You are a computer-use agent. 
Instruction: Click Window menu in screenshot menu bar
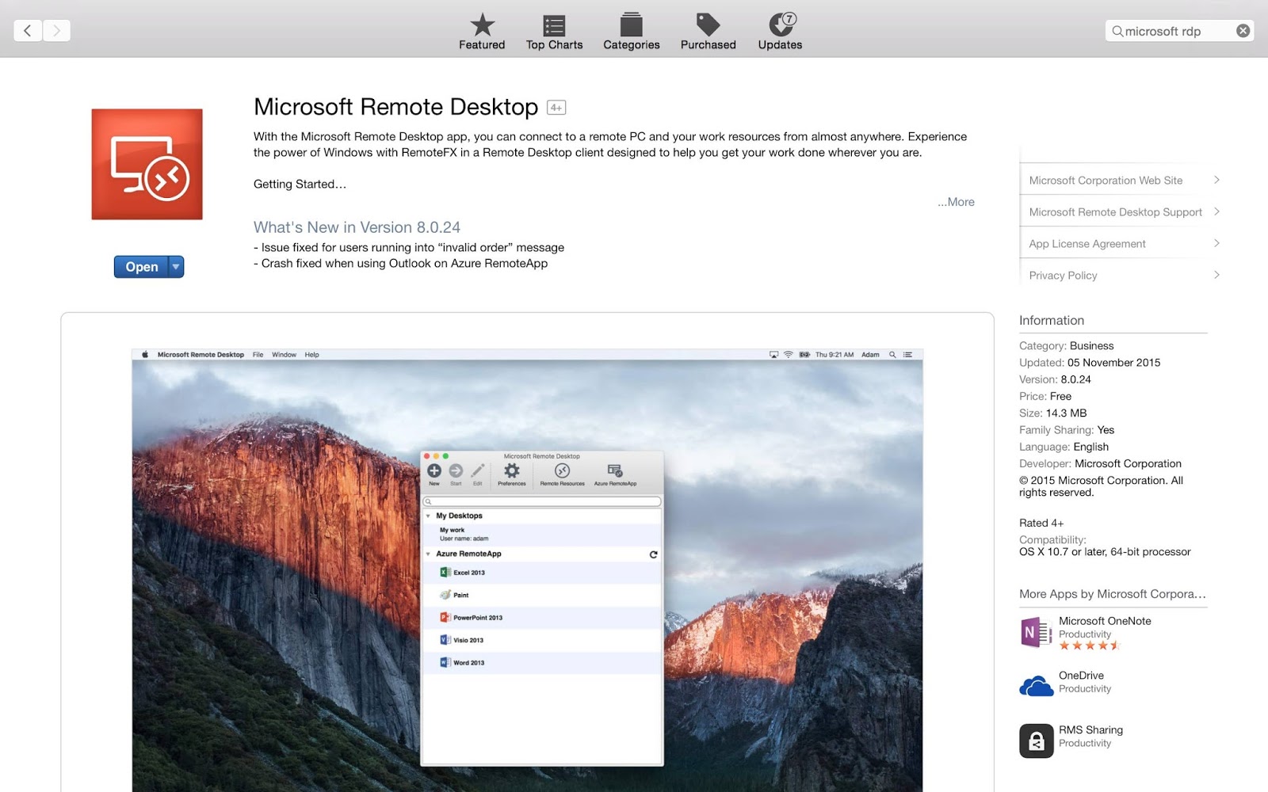point(284,355)
